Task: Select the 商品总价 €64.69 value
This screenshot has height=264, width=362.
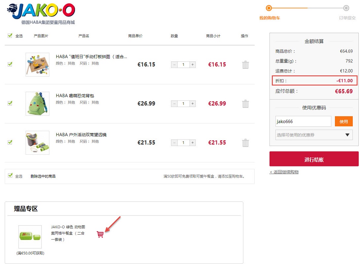Action: pos(346,51)
